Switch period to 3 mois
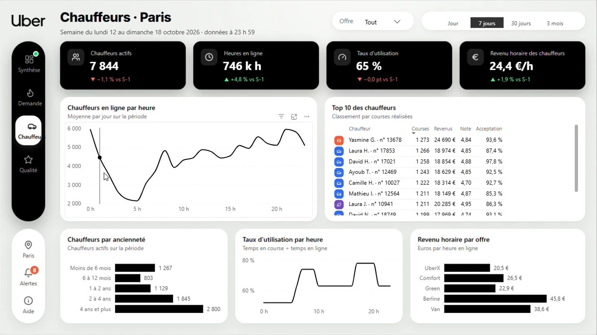This screenshot has width=597, height=335. pyautogui.click(x=554, y=23)
